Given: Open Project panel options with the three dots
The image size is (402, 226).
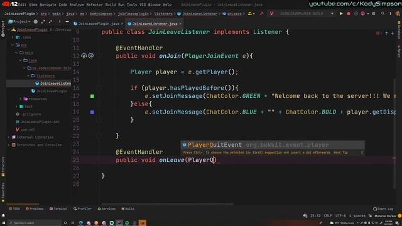Looking at the screenshot, I should click(60, 22).
